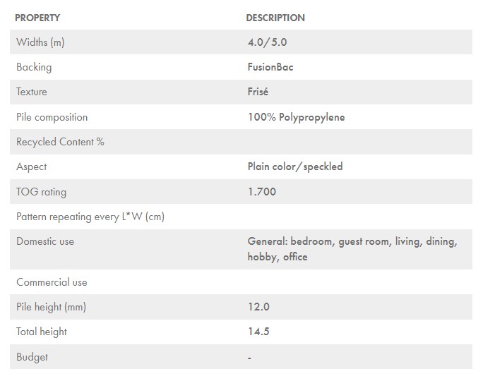Click the 100% Polypropylene value
This screenshot has height=381, width=495.
click(x=296, y=117)
